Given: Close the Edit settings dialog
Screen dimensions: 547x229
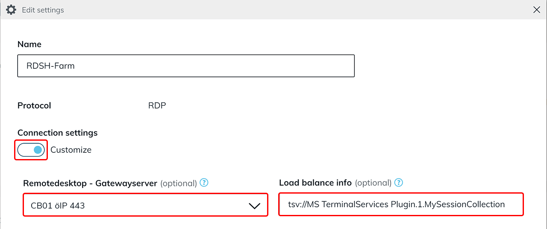Looking at the screenshot, I should click(x=537, y=10).
